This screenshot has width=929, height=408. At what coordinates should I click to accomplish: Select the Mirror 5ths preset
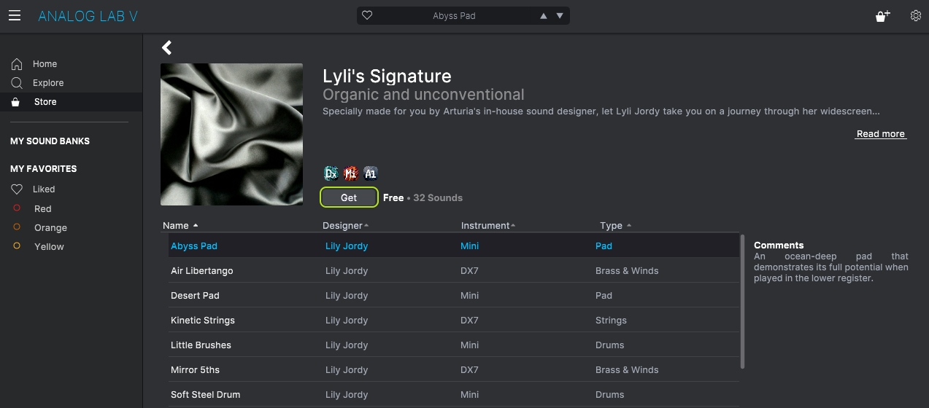coord(193,370)
